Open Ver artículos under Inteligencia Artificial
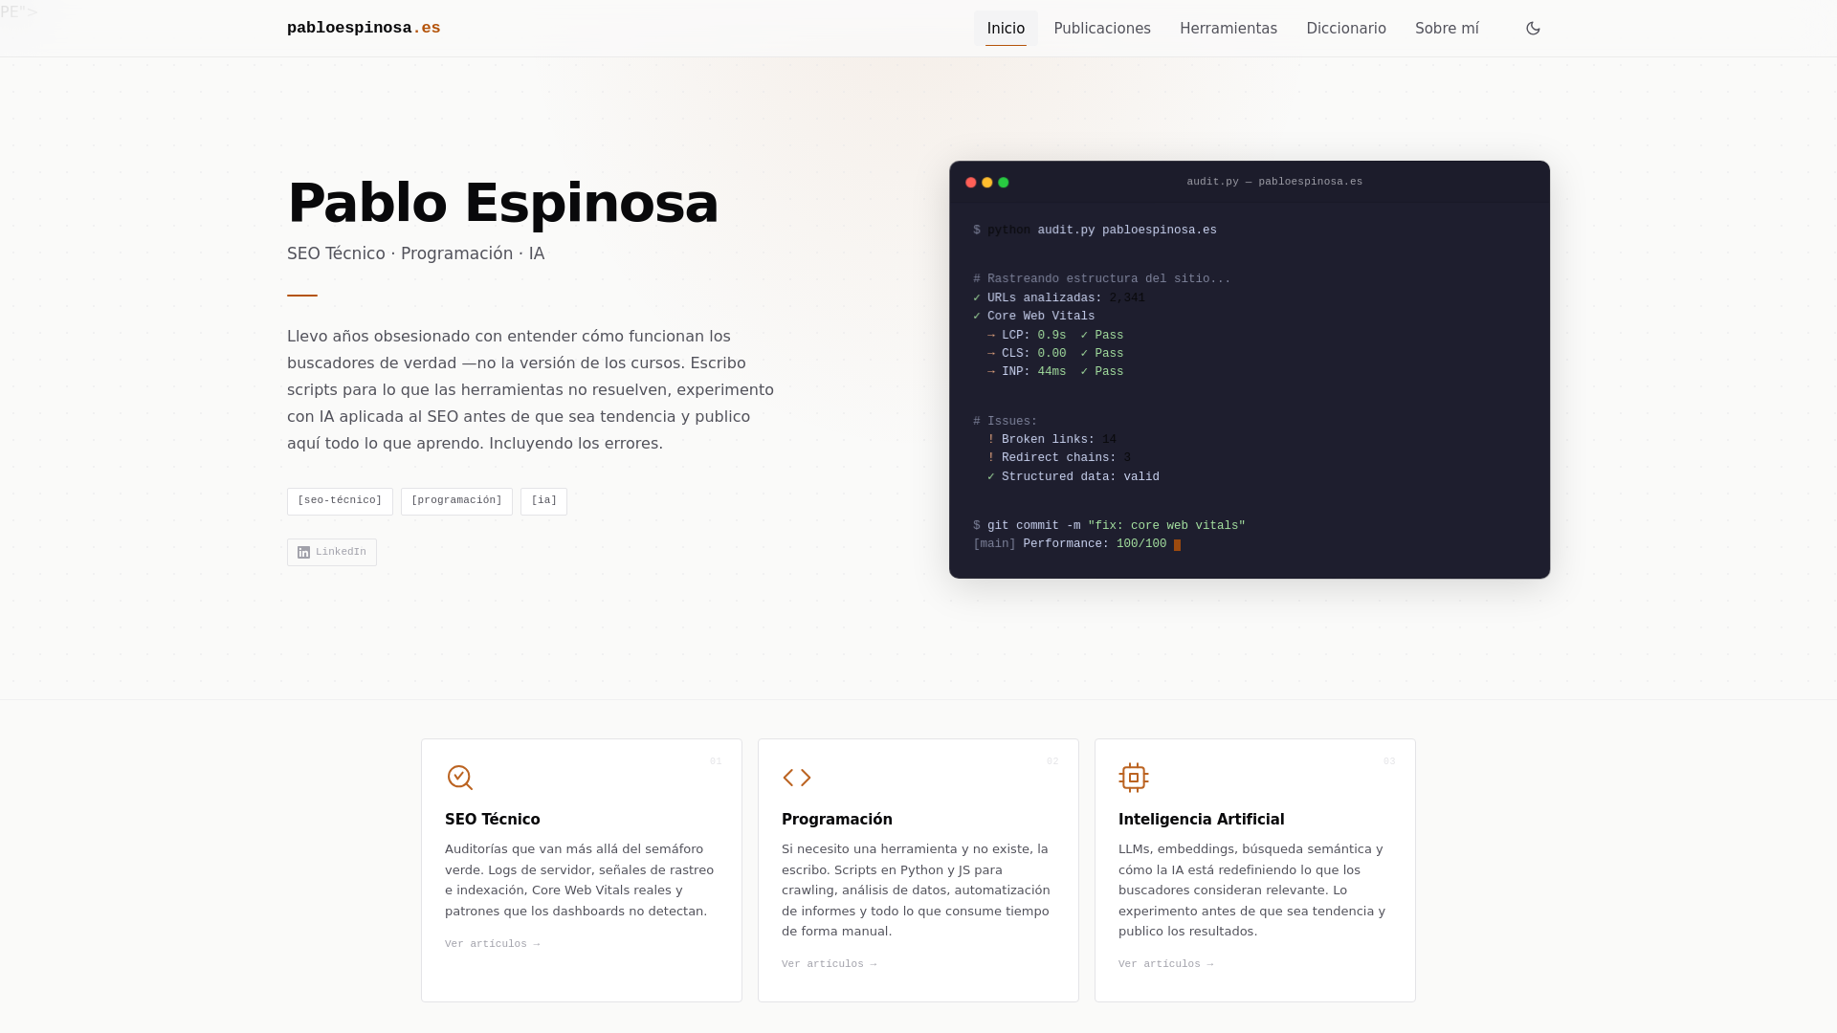 [1166, 964]
